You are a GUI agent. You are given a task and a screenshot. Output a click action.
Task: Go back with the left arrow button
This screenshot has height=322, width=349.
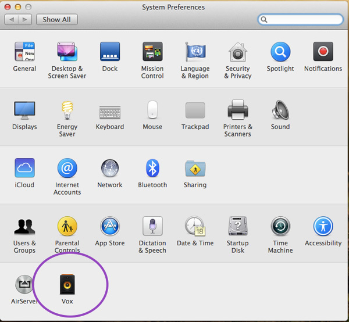click(x=12, y=20)
